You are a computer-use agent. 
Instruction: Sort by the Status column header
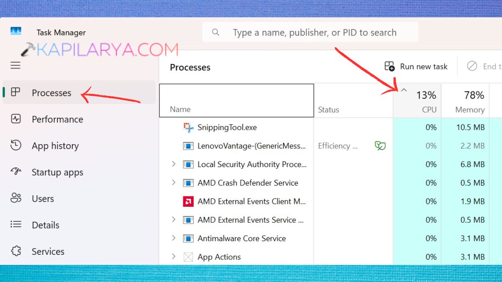[353, 101]
